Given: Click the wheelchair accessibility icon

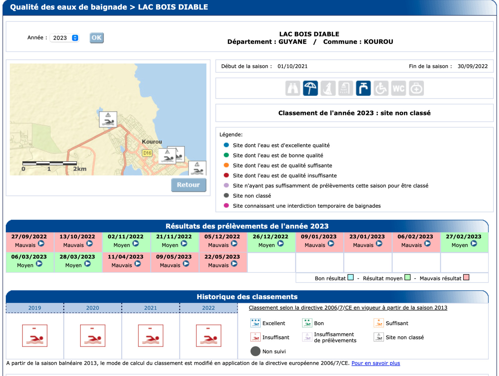Looking at the screenshot, I should pyautogui.click(x=381, y=88).
